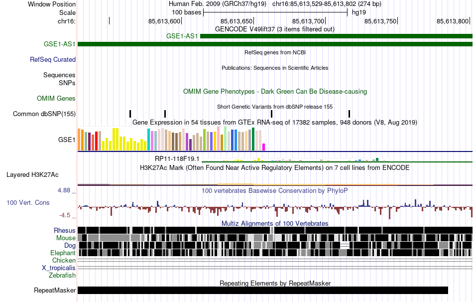Image resolution: width=473 pixels, height=302 pixels.
Task: Click the inline GSE1-AS1 transcript name
Action: coord(182,36)
